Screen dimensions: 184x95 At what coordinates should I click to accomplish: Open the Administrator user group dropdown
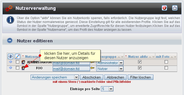click(110, 63)
